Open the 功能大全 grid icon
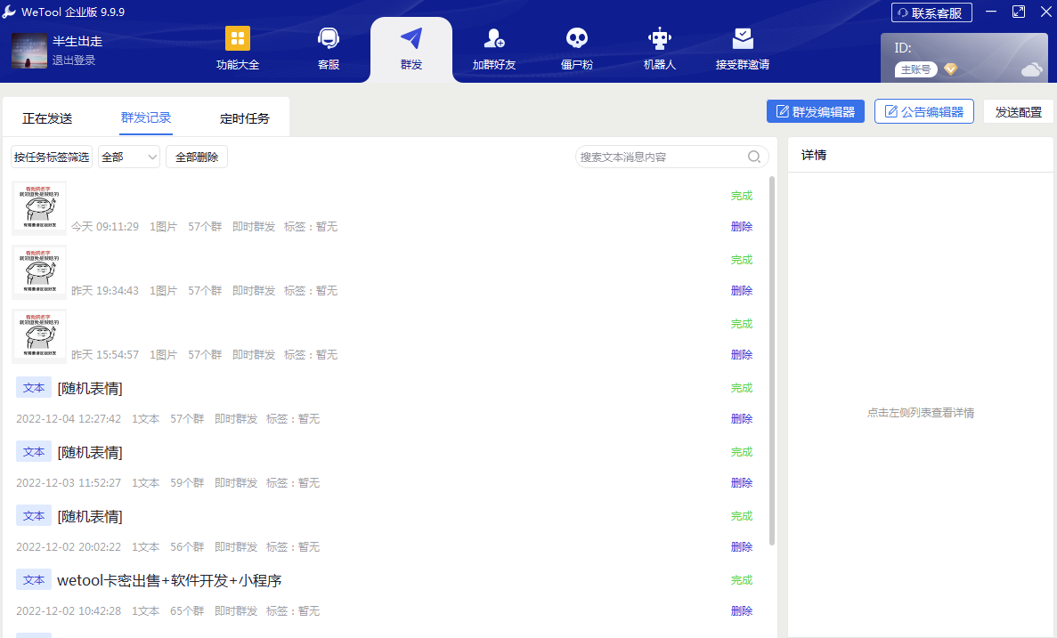The image size is (1057, 638). coord(238,39)
